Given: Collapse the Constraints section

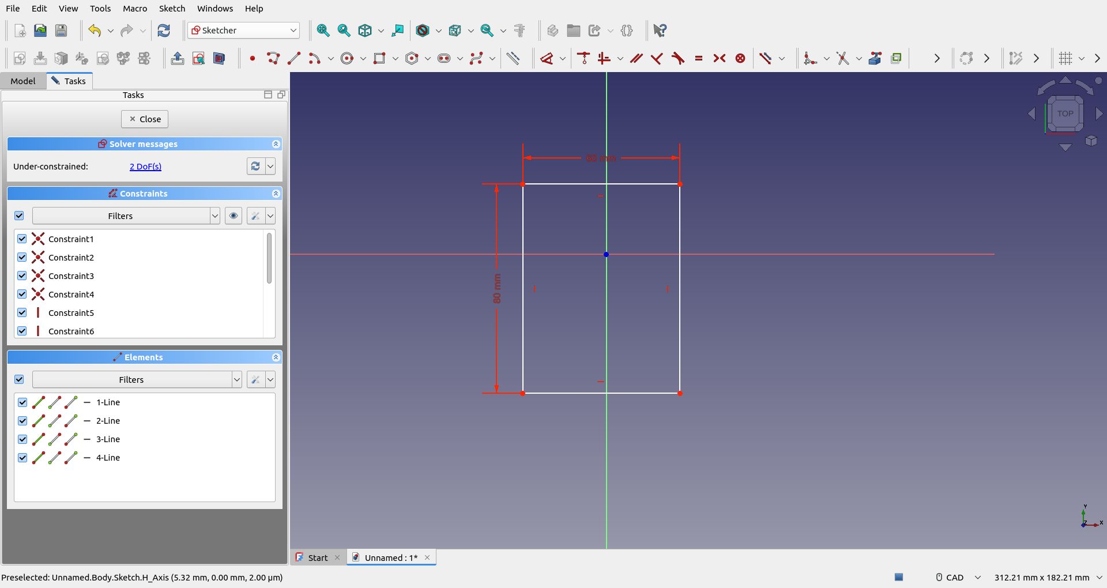Looking at the screenshot, I should pyautogui.click(x=276, y=194).
